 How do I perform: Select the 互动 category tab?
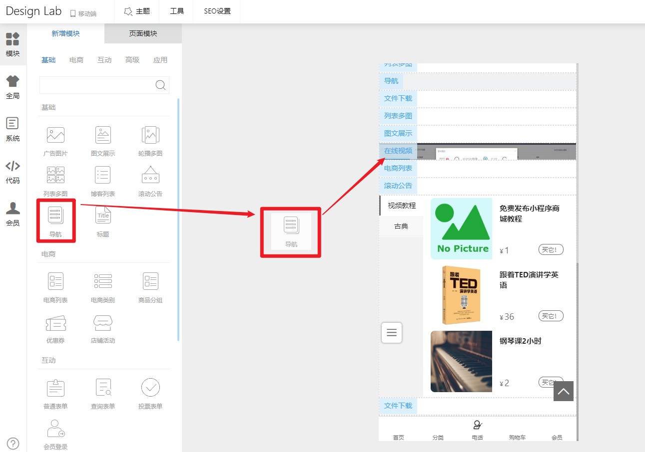click(104, 60)
